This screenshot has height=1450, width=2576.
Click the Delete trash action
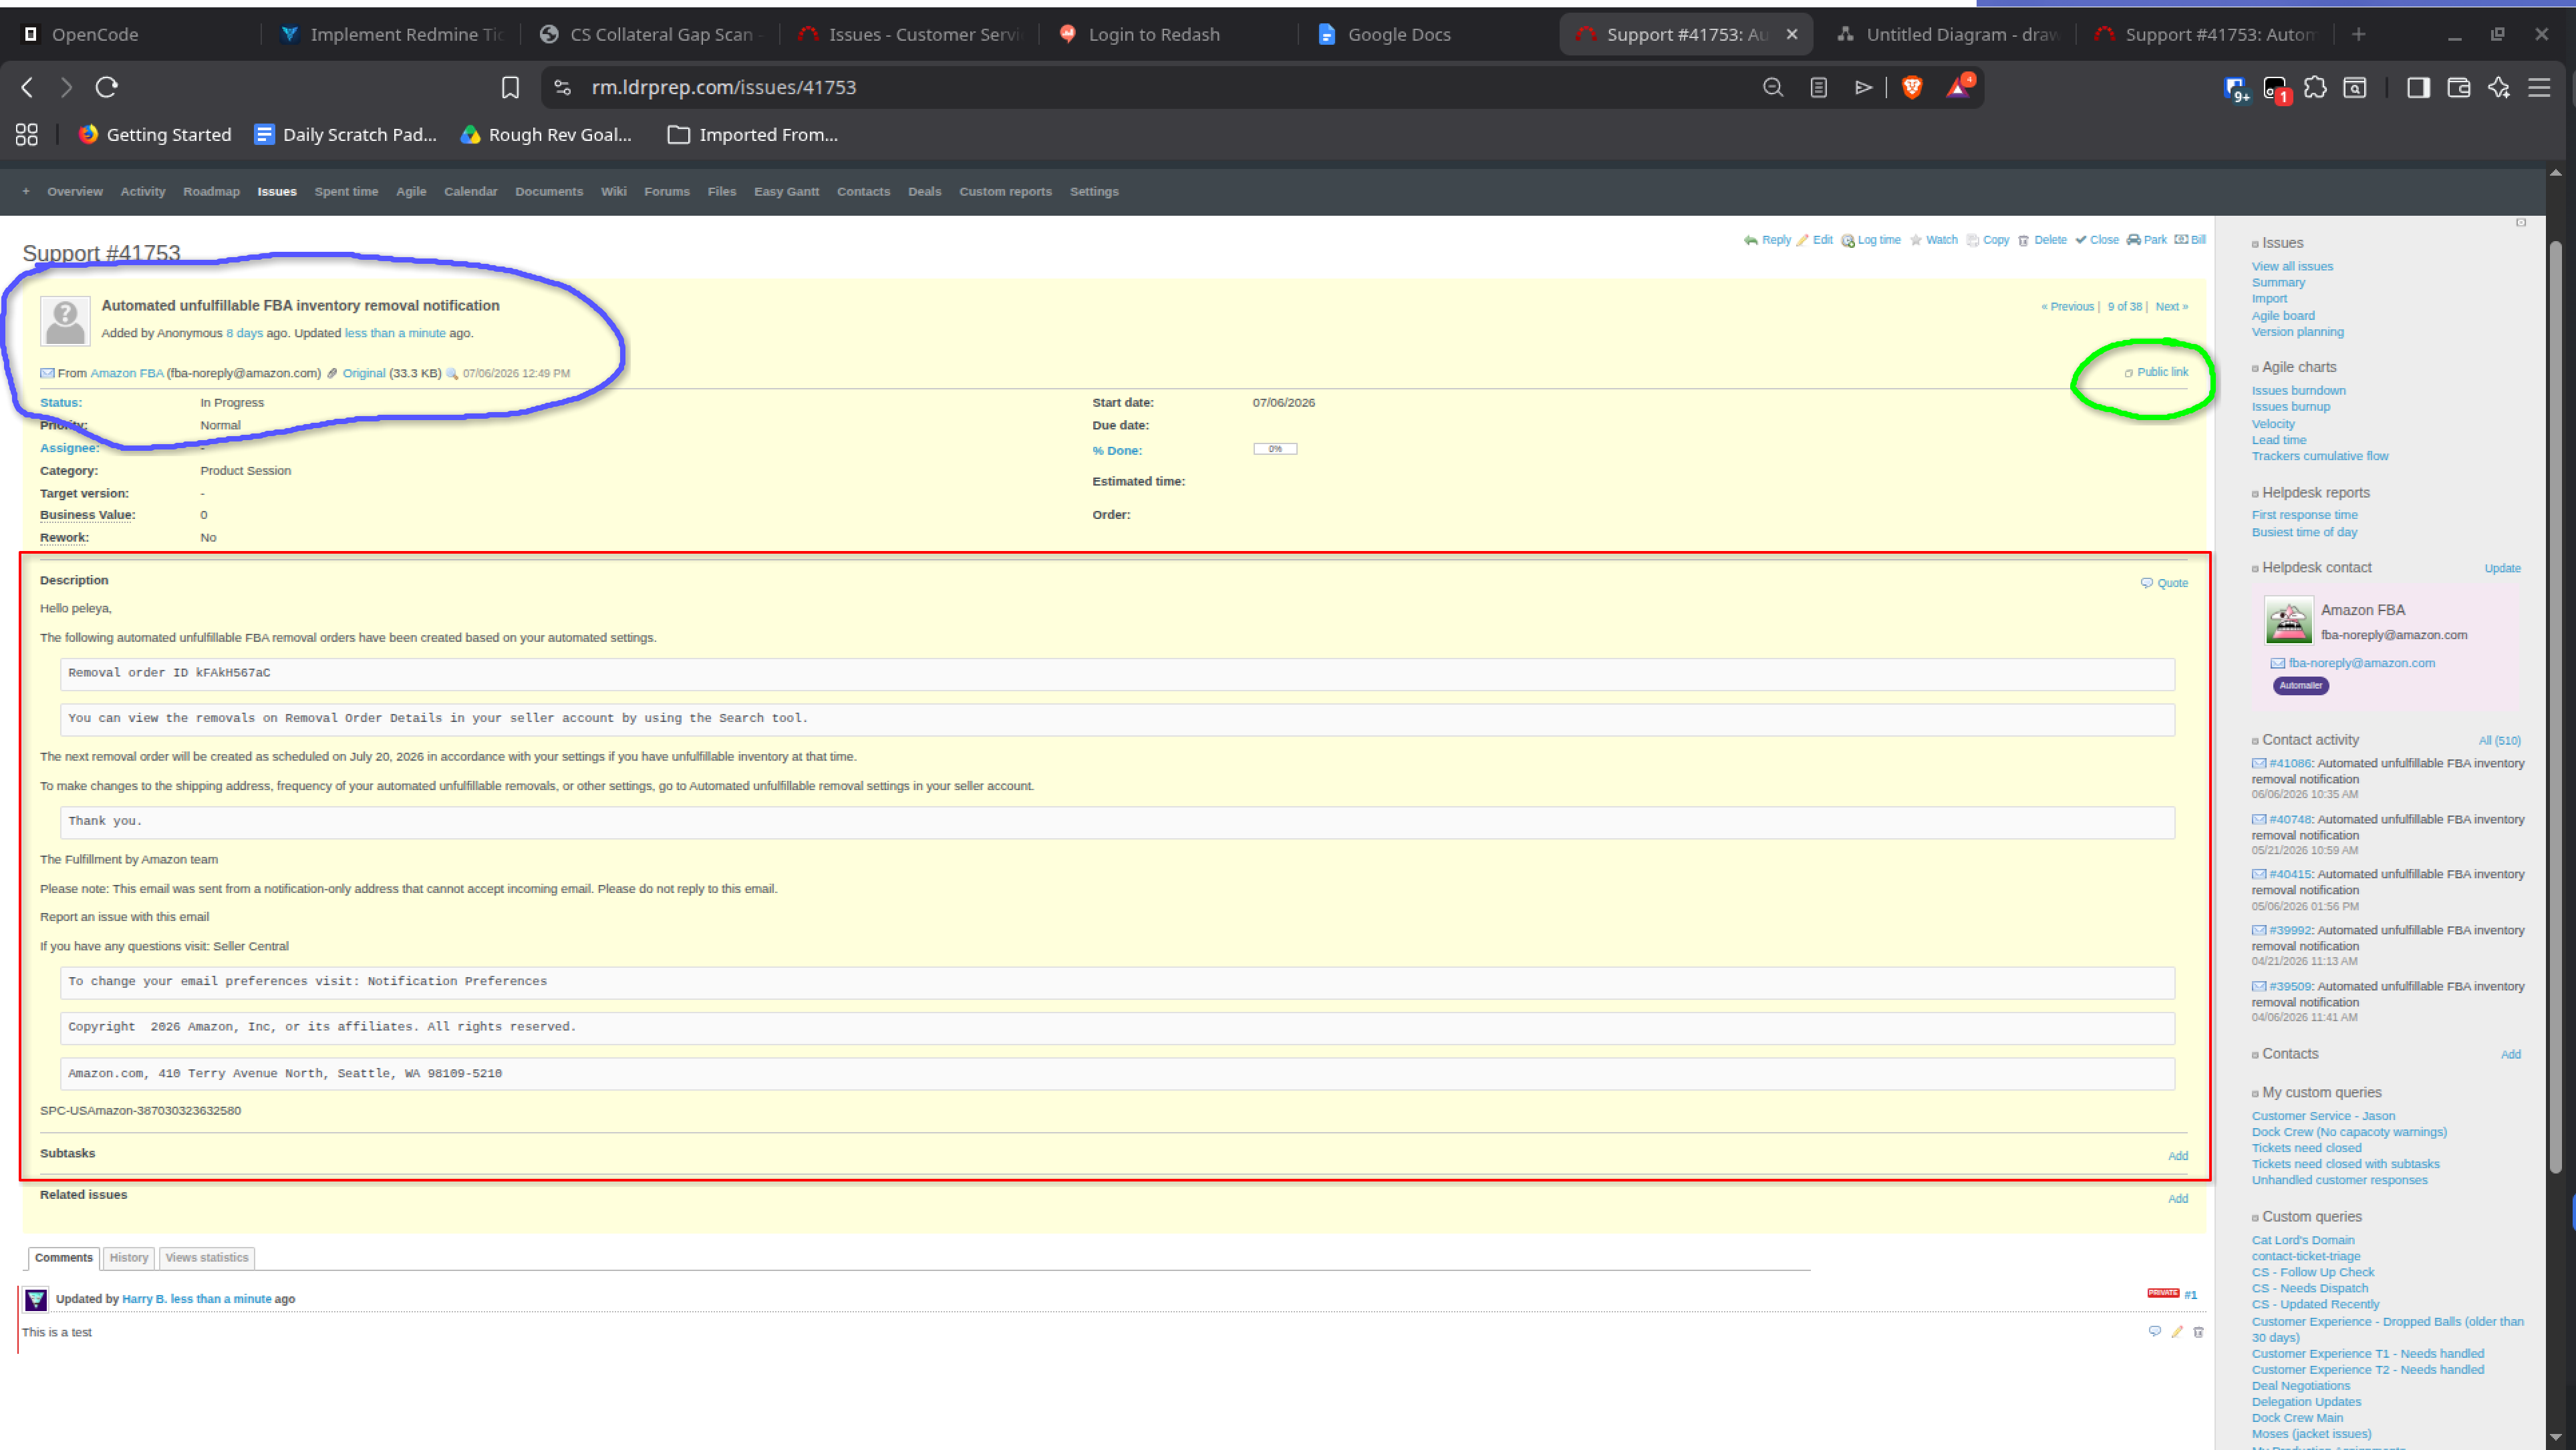click(x=2041, y=240)
